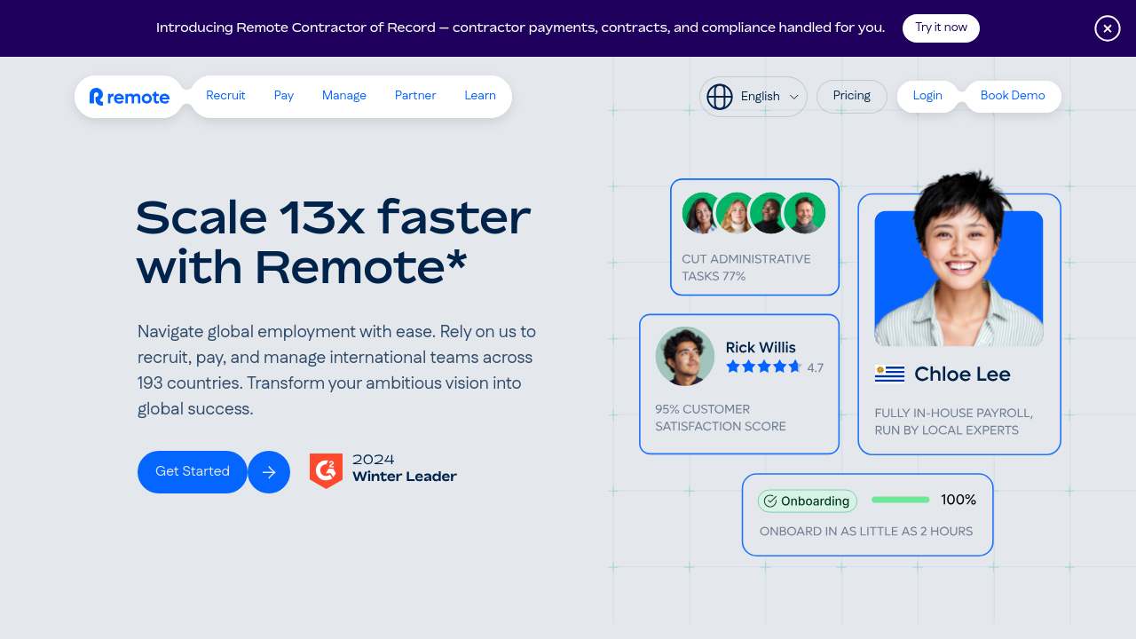Expand the Learn navigation menu
The width and height of the screenshot is (1136, 639).
[x=480, y=96]
